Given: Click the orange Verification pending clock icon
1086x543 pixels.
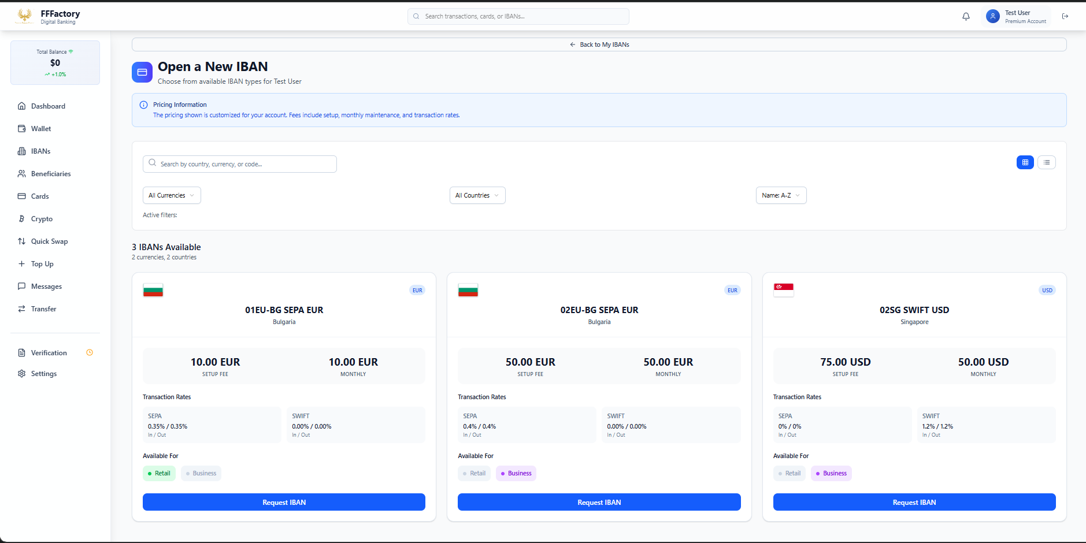Looking at the screenshot, I should [90, 353].
